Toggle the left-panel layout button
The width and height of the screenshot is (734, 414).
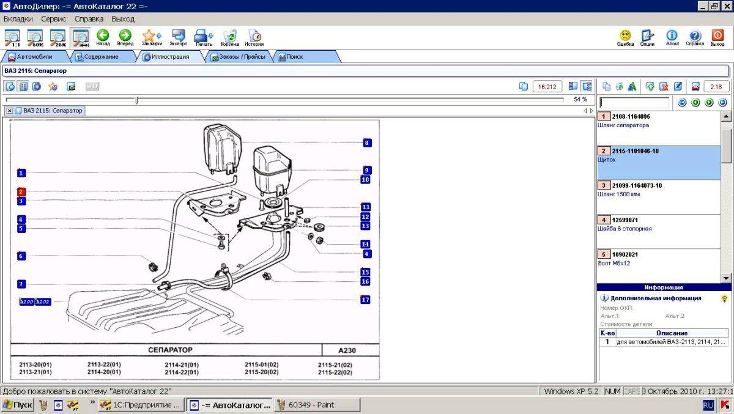(573, 86)
